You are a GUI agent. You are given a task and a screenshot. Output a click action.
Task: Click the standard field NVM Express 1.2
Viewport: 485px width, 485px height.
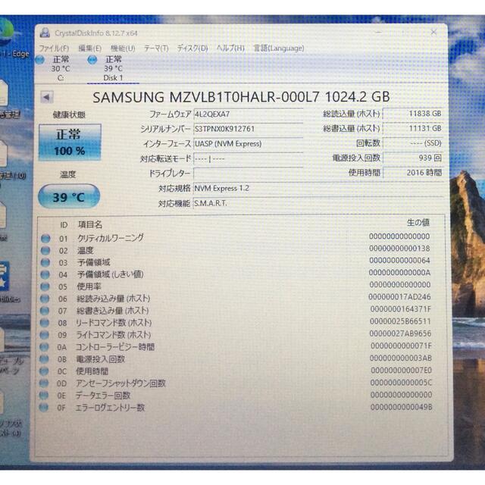318,189
